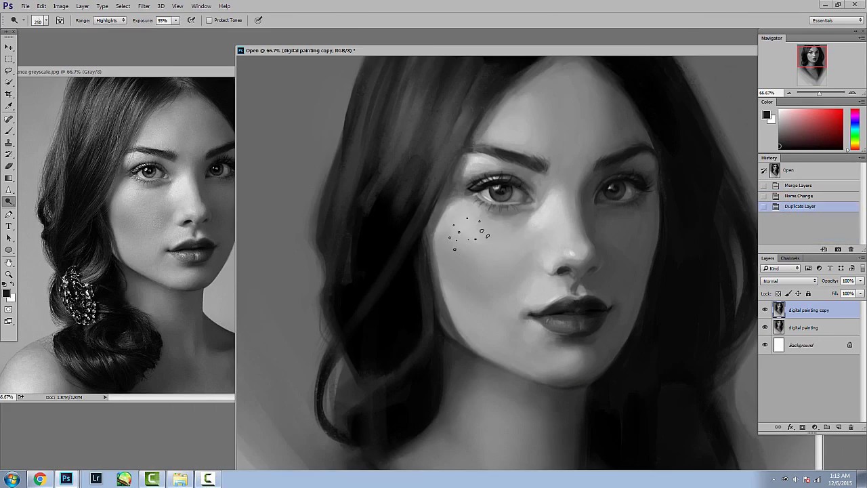
Task: Open the Window menu
Action: (x=201, y=6)
